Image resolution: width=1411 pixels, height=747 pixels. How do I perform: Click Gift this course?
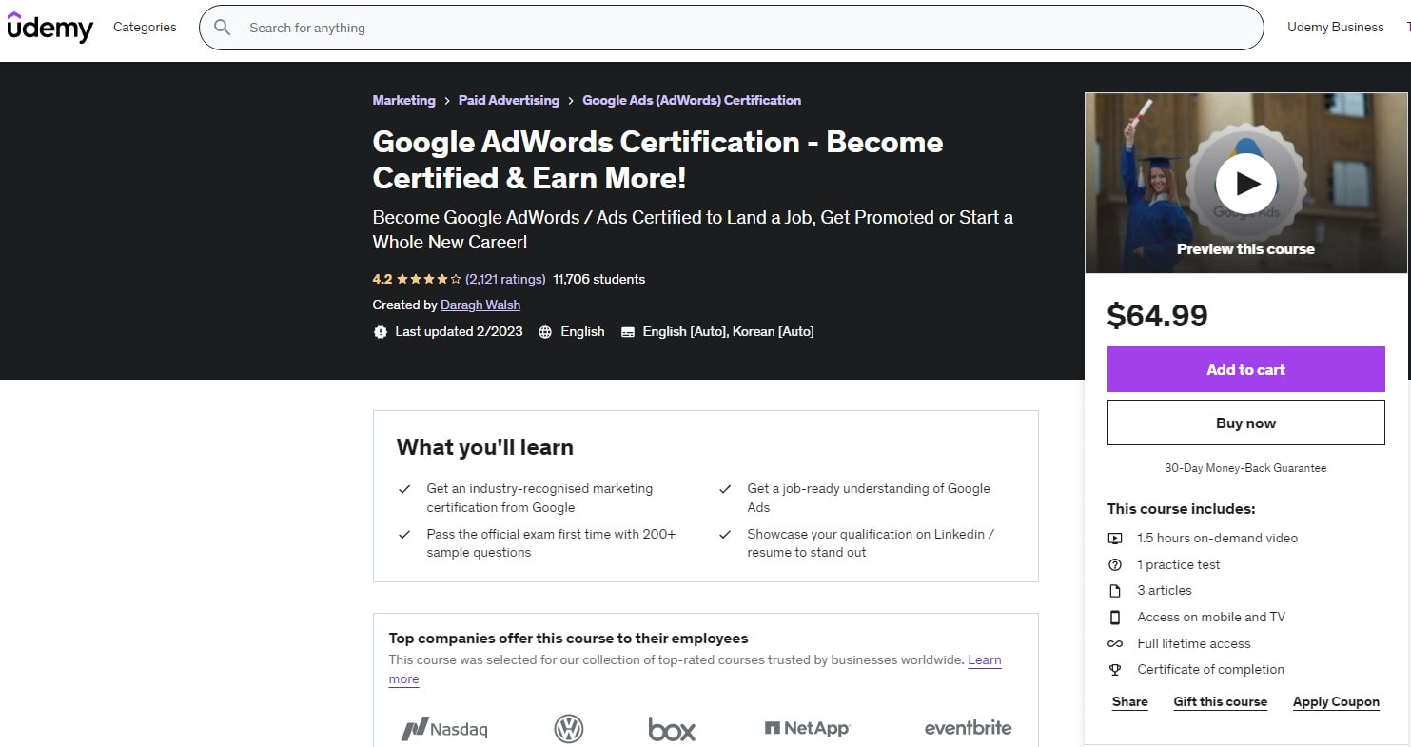click(1220, 702)
